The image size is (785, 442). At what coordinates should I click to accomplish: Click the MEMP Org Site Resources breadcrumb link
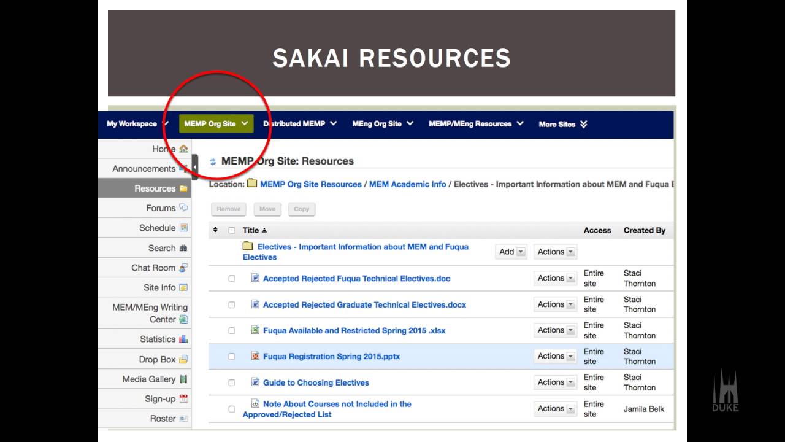click(311, 184)
